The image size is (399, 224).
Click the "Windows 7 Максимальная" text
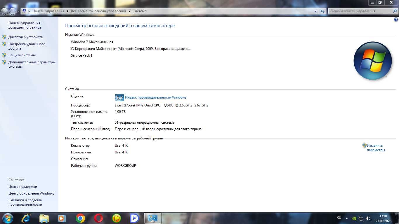coord(92,42)
